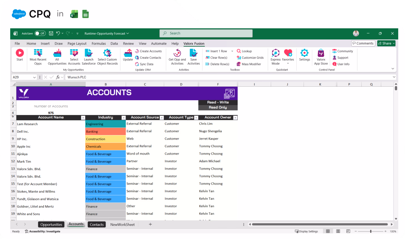Open the Industry column filter
405x239 pixels.
[x=123, y=117]
